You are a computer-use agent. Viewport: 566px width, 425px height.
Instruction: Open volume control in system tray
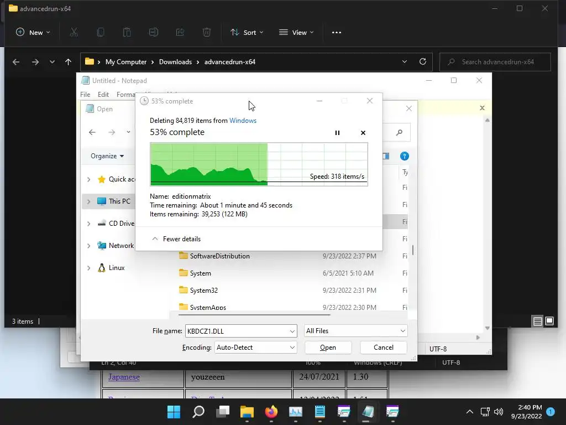[499, 412]
